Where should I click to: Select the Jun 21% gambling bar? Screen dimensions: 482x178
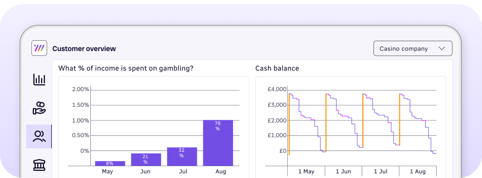pos(146,160)
